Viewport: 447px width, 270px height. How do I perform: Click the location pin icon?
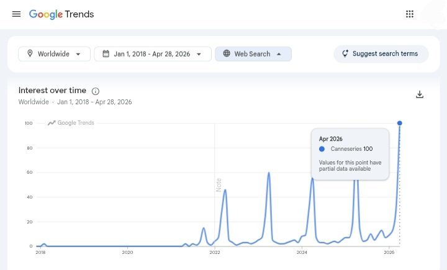click(x=30, y=53)
